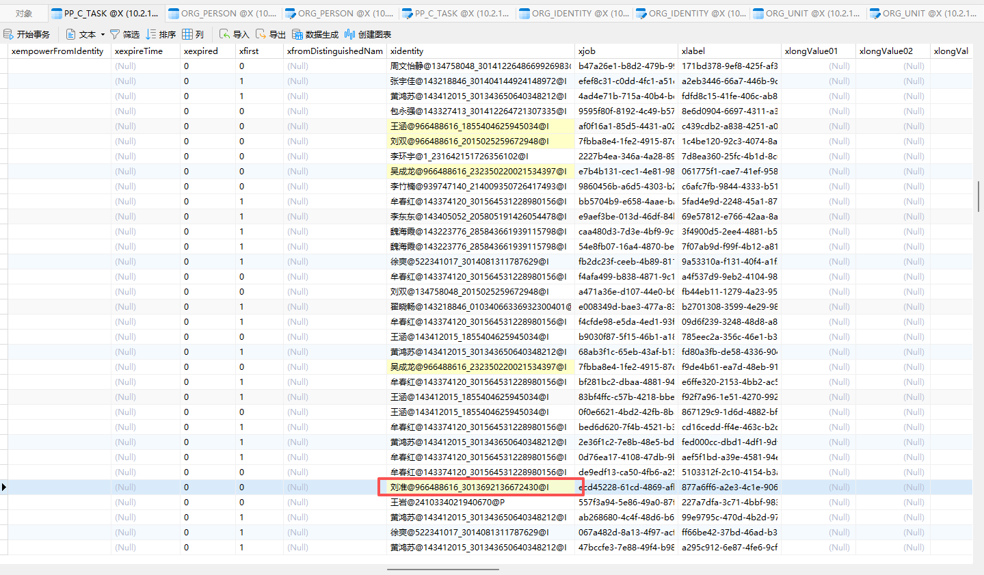Select the 周文怡静@134758048 xidentity cell
Image resolution: width=984 pixels, height=575 pixels.
pos(481,66)
